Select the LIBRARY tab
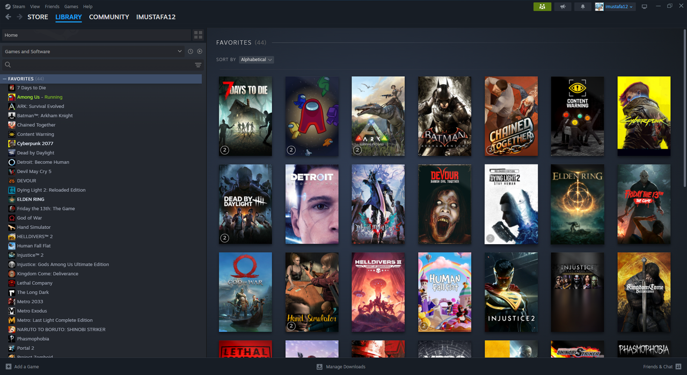This screenshot has height=375, width=687. (x=69, y=17)
